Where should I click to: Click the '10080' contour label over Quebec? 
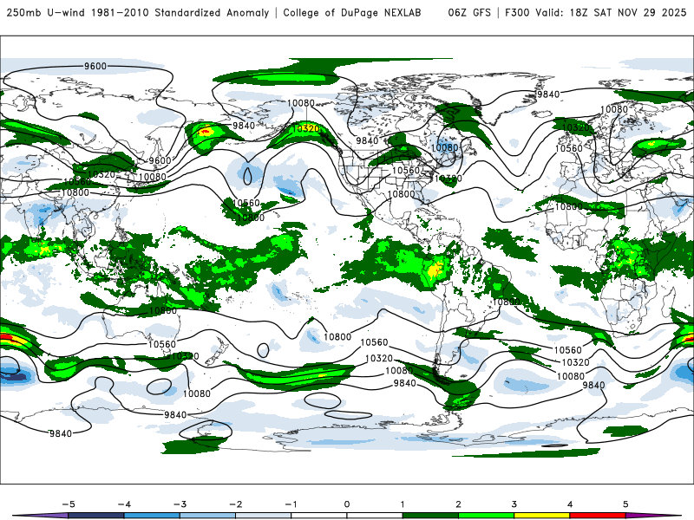pyautogui.click(x=444, y=147)
